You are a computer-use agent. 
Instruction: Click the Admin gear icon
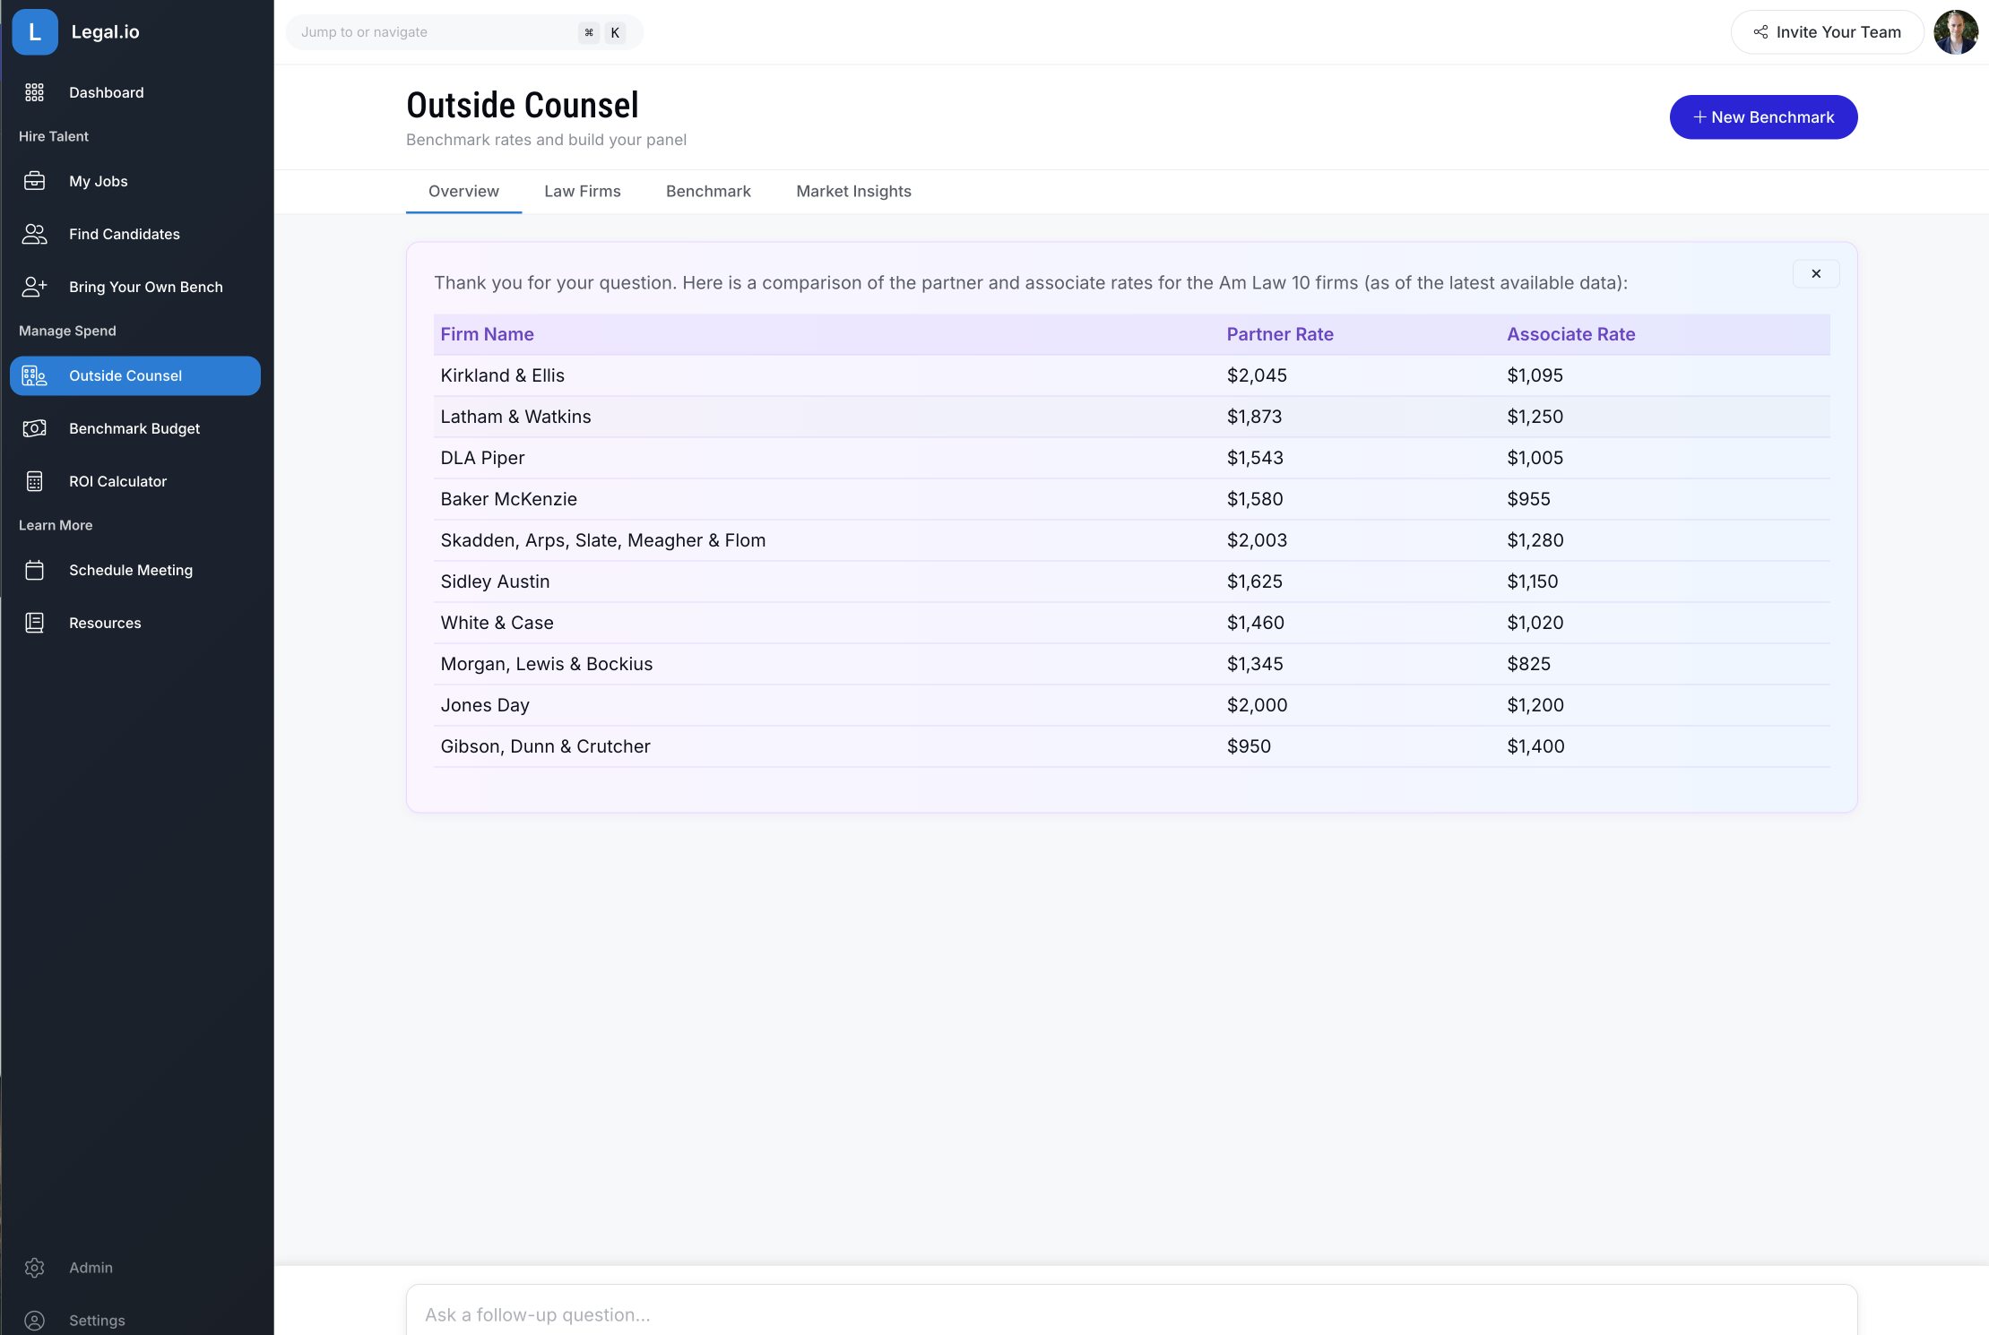point(35,1268)
